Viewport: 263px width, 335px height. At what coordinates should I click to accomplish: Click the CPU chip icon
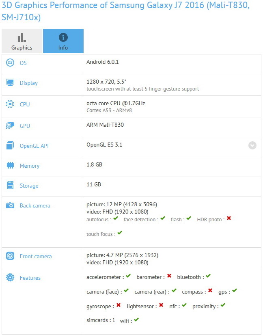(10, 104)
